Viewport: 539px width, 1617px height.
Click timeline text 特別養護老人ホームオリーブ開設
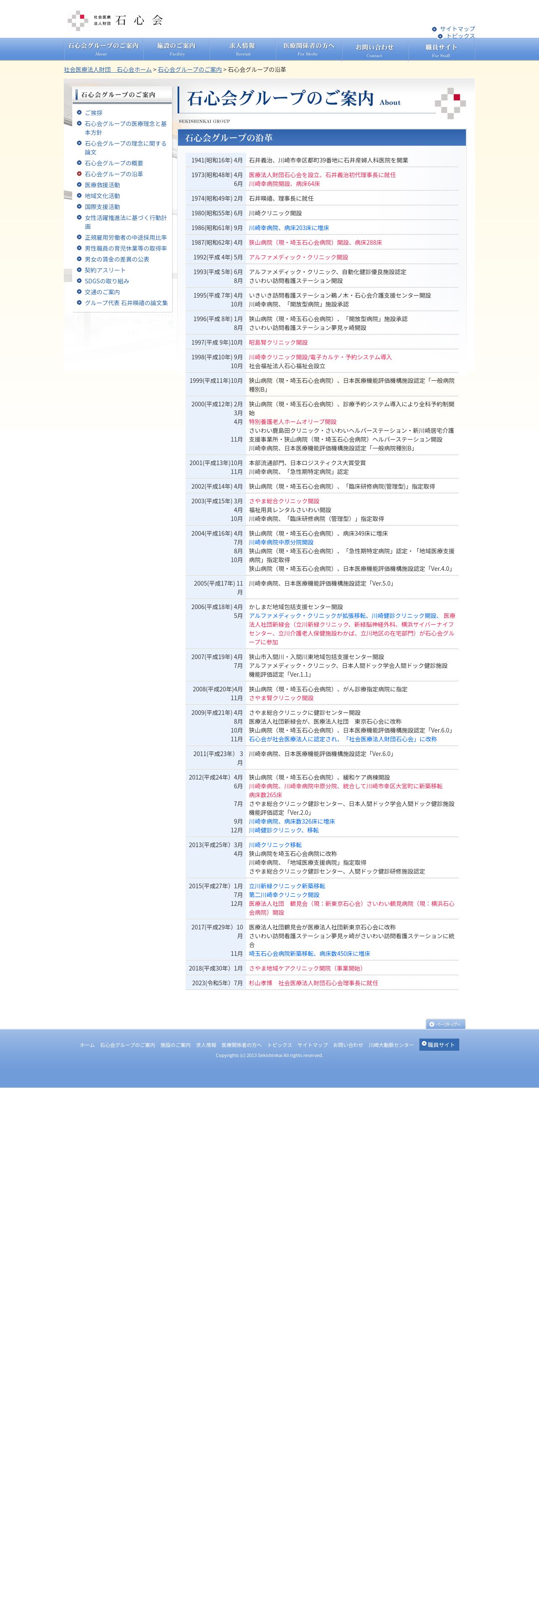(293, 422)
